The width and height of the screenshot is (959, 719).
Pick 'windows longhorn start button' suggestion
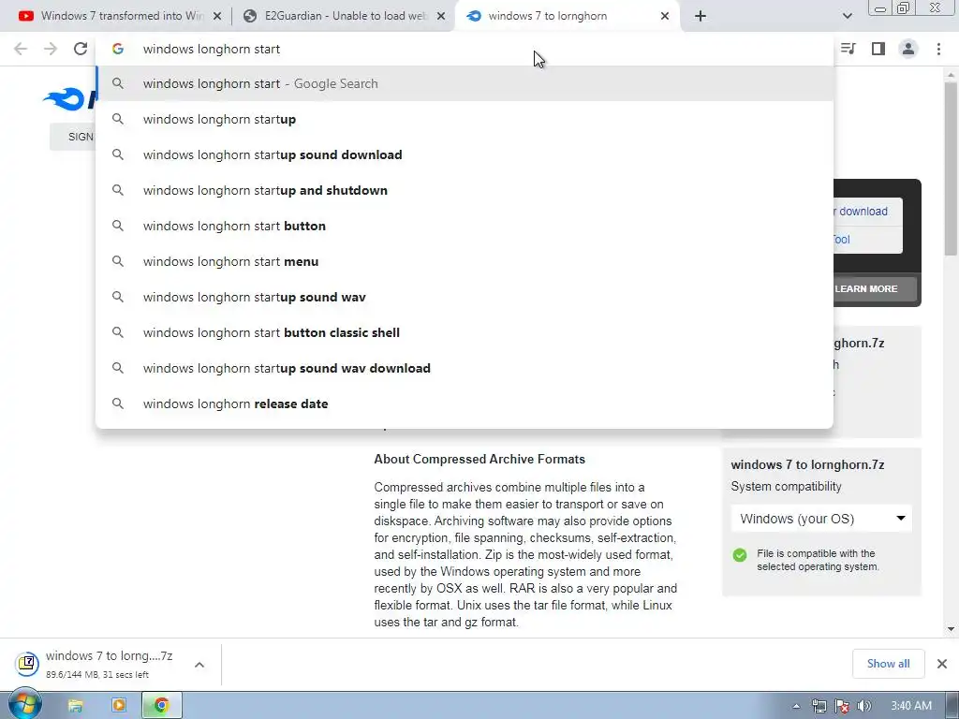click(x=465, y=226)
